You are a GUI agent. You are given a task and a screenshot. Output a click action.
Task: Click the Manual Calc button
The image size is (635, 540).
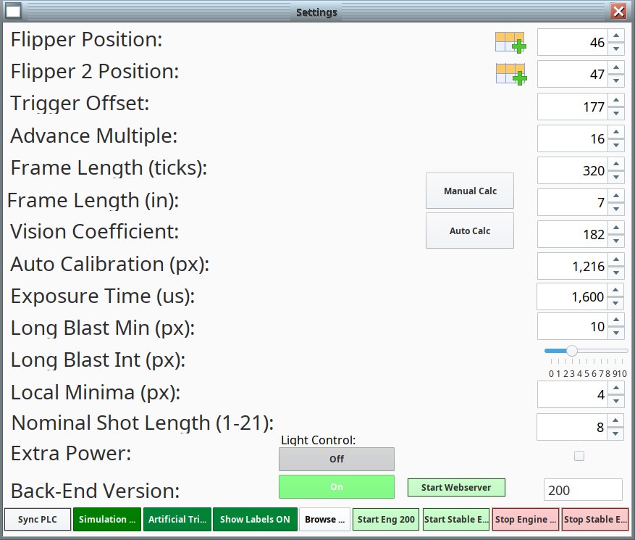coord(470,191)
